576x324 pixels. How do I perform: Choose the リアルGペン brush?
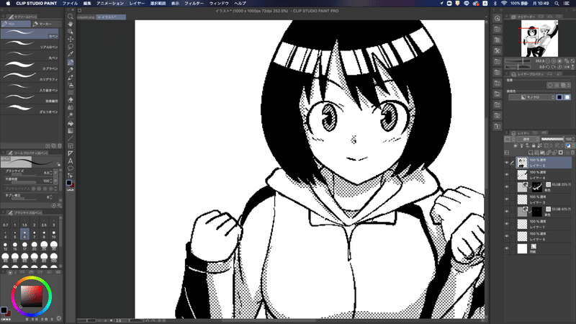[30, 45]
